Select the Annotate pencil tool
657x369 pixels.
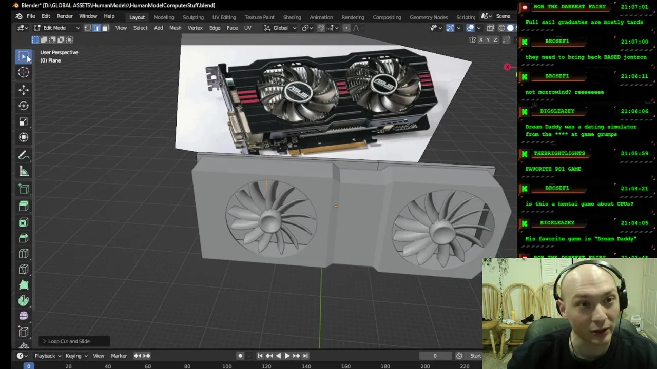point(24,155)
